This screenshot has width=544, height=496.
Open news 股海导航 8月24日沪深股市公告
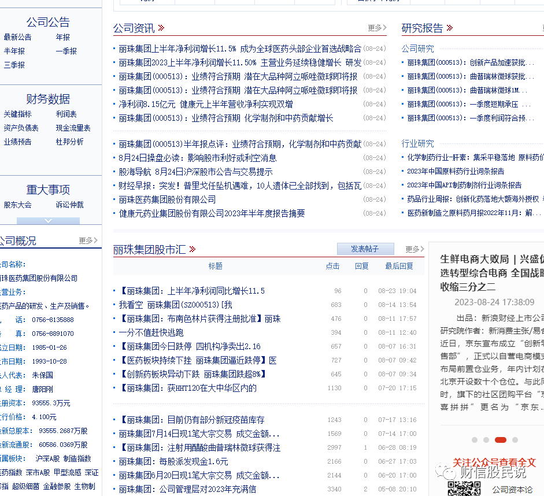point(195,172)
